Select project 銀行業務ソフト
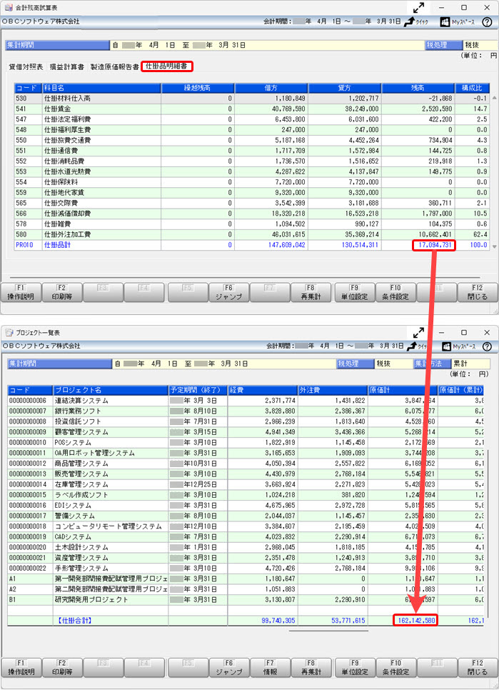 246,411
